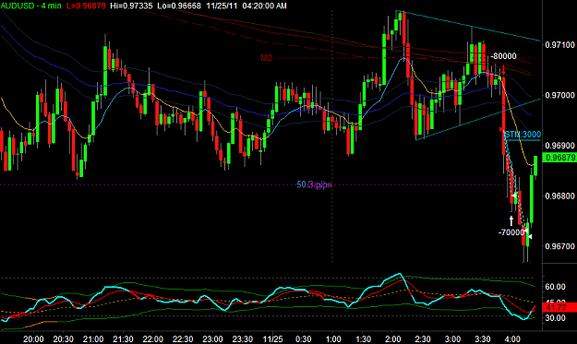Click the red 41.72 indicator value tag

[560, 307]
